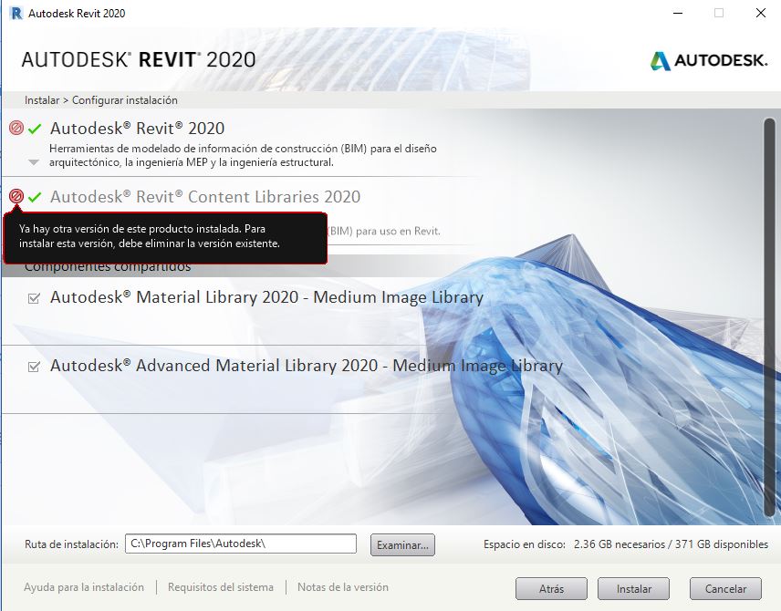Close the Autodesk Revit 2020 installer window

pos(761,13)
